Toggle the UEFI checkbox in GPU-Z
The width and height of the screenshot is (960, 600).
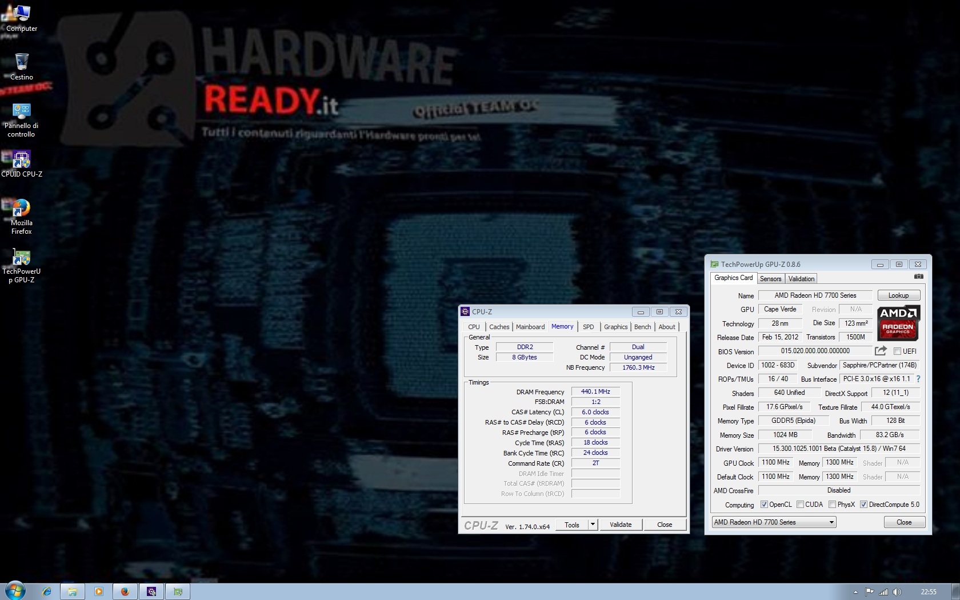(897, 351)
